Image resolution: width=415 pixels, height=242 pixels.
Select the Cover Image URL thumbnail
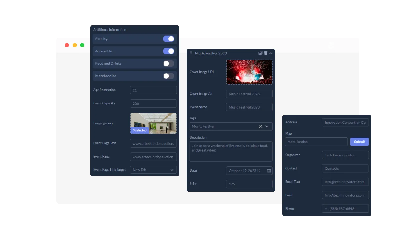point(249,72)
